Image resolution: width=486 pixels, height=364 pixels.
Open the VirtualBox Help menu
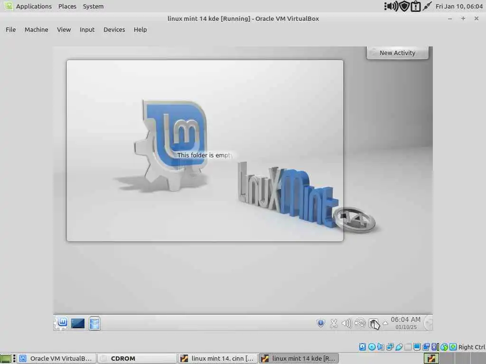pyautogui.click(x=140, y=30)
